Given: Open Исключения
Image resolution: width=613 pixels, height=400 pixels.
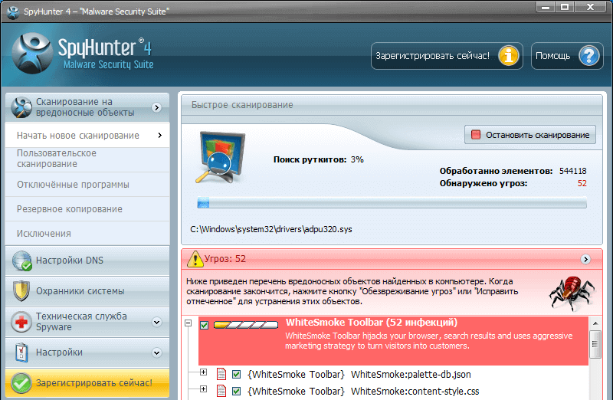Looking at the screenshot, I should (x=87, y=234).
